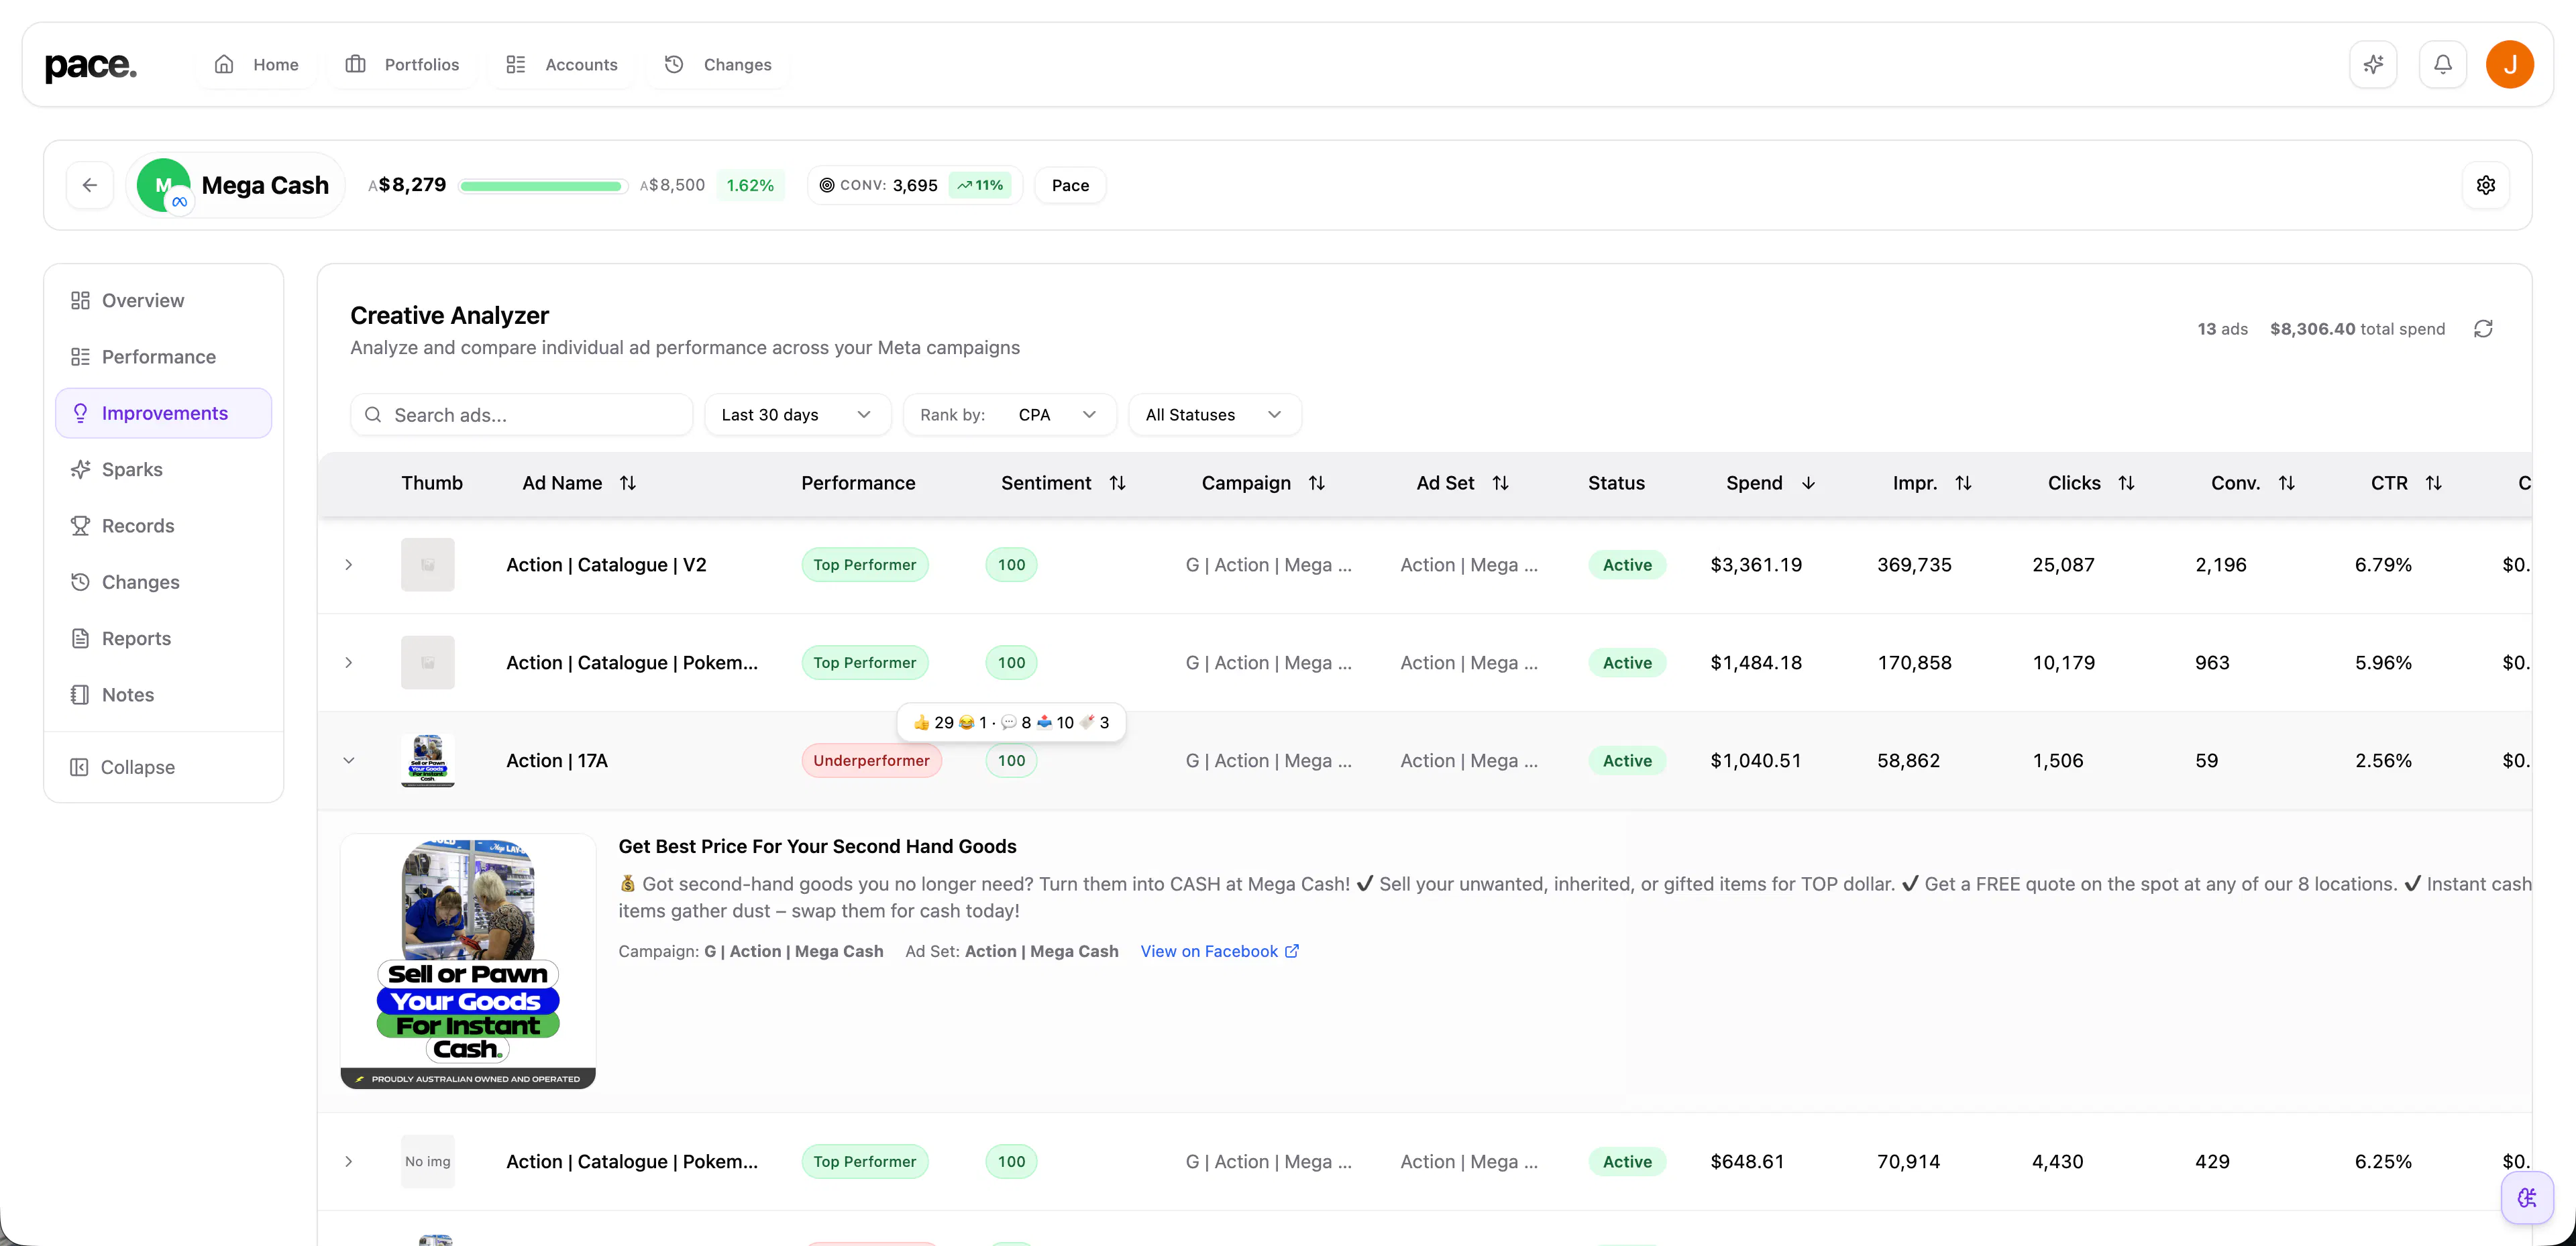Open Changes in top navigation
The image size is (2576, 1246).
(x=718, y=65)
